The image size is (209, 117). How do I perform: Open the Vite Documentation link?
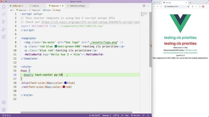pos(171,53)
